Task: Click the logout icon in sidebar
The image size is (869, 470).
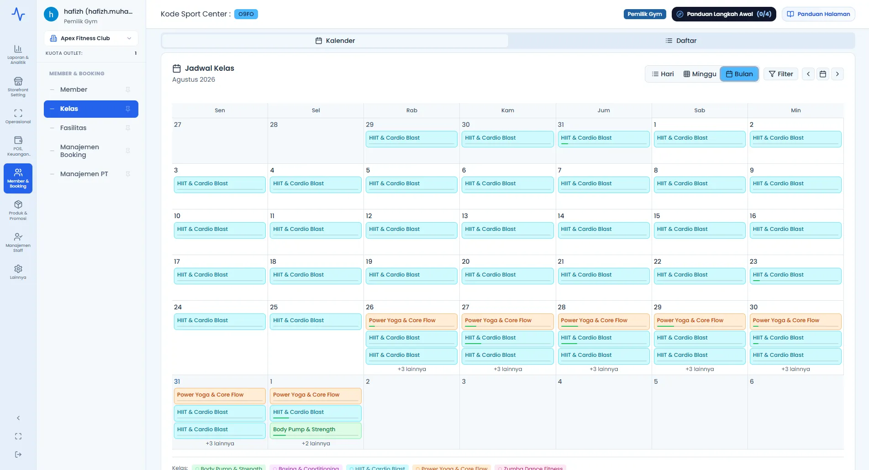Action: (x=18, y=454)
